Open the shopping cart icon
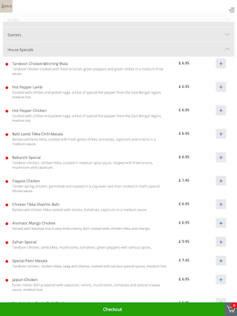 click(231, 309)
